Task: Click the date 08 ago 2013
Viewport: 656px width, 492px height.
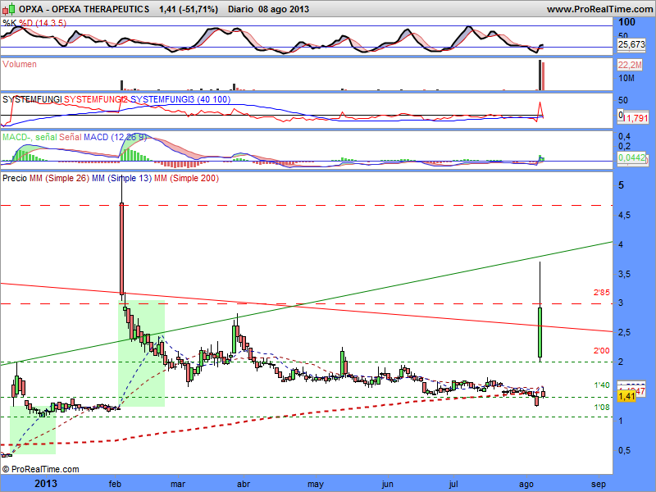Action: [284, 9]
